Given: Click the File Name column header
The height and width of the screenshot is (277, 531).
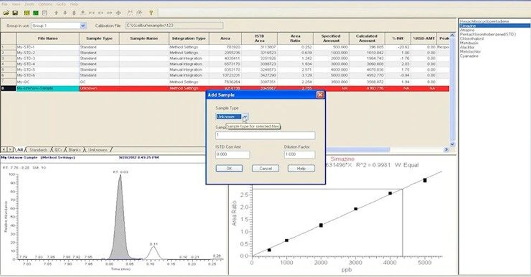Looking at the screenshot, I should pyautogui.click(x=48, y=38).
